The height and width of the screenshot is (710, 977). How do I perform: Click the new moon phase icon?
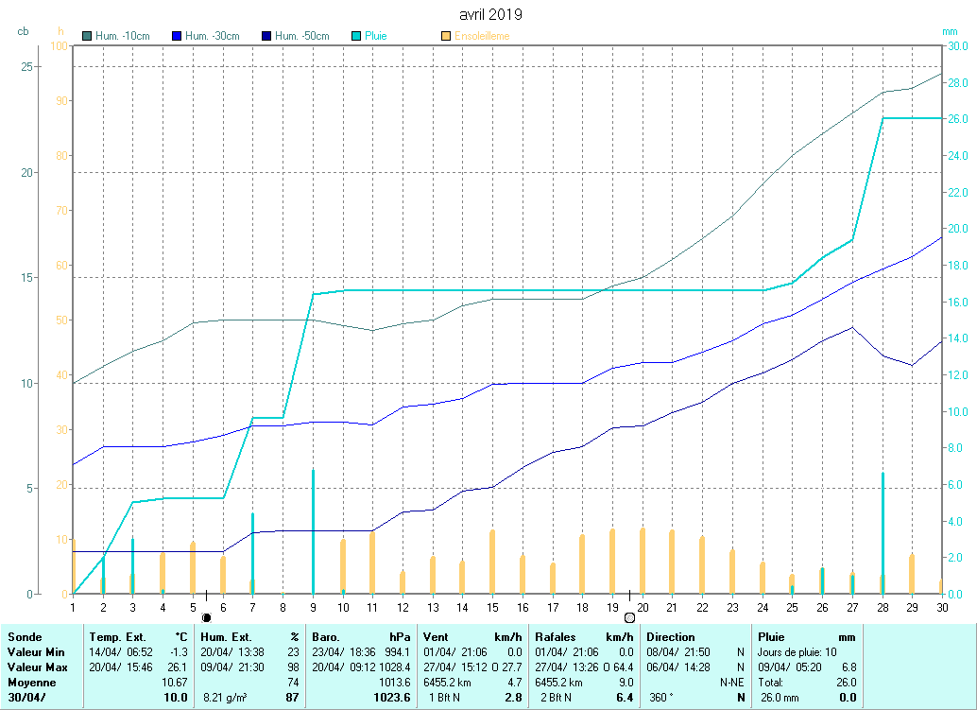(x=206, y=617)
